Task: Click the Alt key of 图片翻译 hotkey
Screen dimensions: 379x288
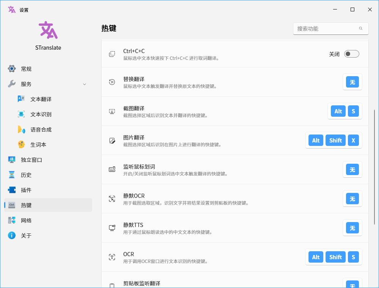Action: click(316, 140)
